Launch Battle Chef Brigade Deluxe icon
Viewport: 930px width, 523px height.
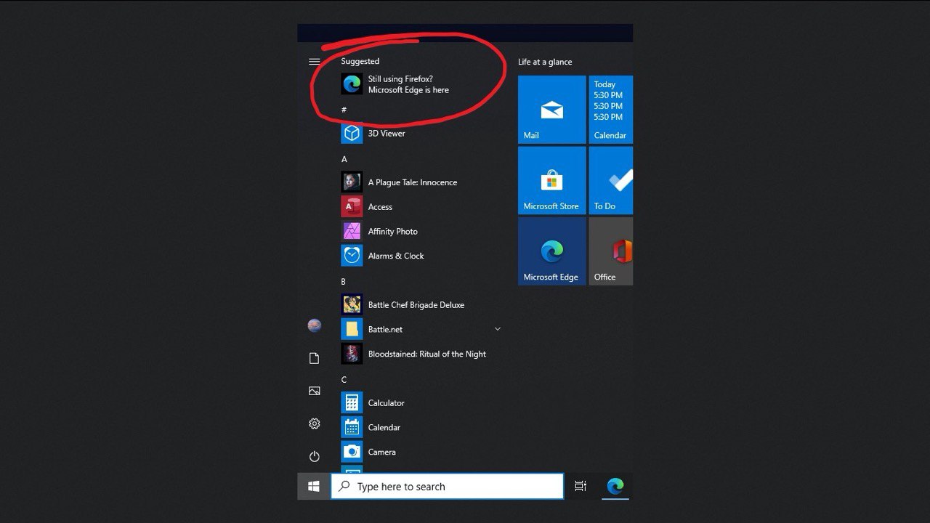coord(352,304)
